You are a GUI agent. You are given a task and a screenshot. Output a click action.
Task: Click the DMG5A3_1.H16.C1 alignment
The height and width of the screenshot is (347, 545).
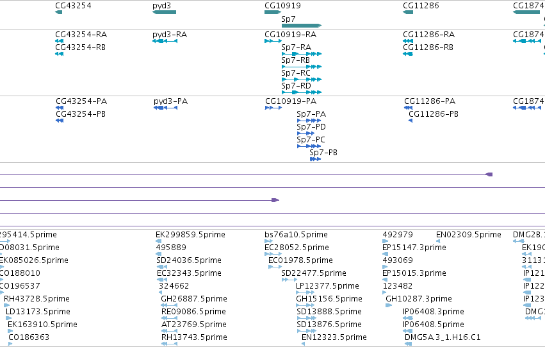pyautogui.click(x=443, y=337)
